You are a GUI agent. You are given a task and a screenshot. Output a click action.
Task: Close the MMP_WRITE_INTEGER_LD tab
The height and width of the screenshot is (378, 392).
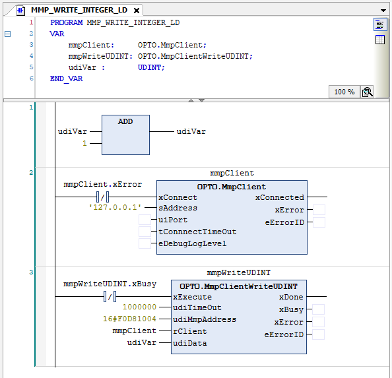(137, 11)
